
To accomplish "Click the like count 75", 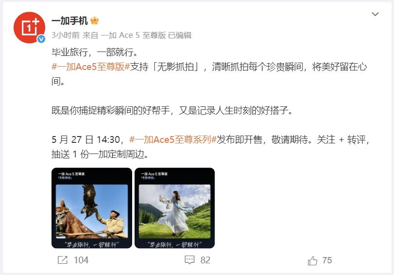I will [327, 260].
